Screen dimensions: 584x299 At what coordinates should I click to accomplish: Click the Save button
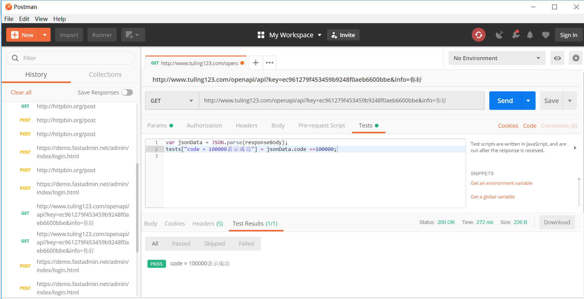click(x=551, y=101)
